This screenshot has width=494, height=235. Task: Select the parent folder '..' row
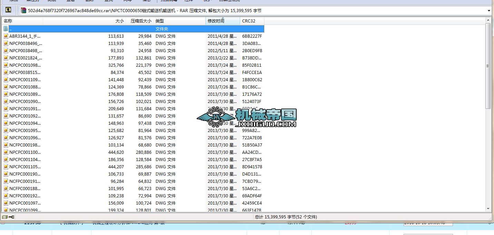click(133, 29)
